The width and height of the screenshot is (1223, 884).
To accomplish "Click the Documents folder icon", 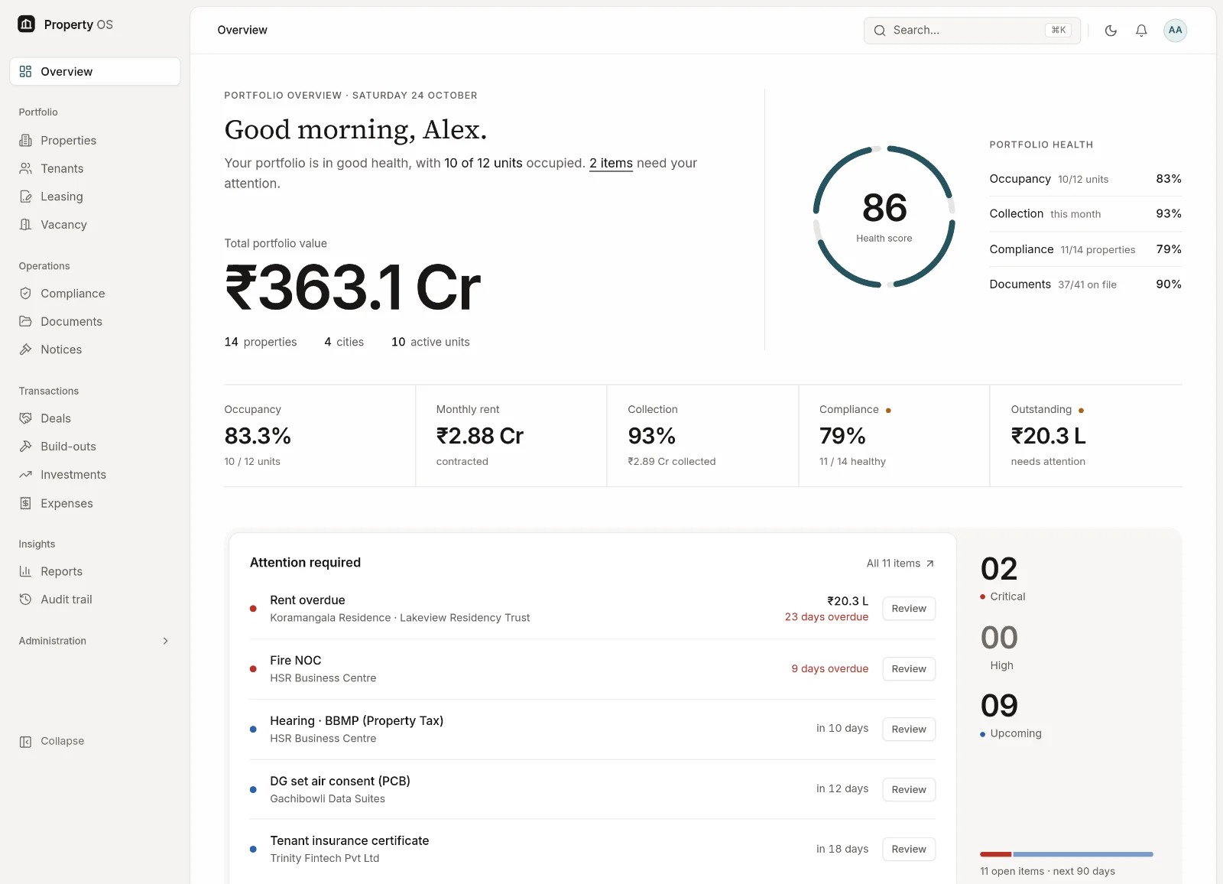I will pos(25,321).
